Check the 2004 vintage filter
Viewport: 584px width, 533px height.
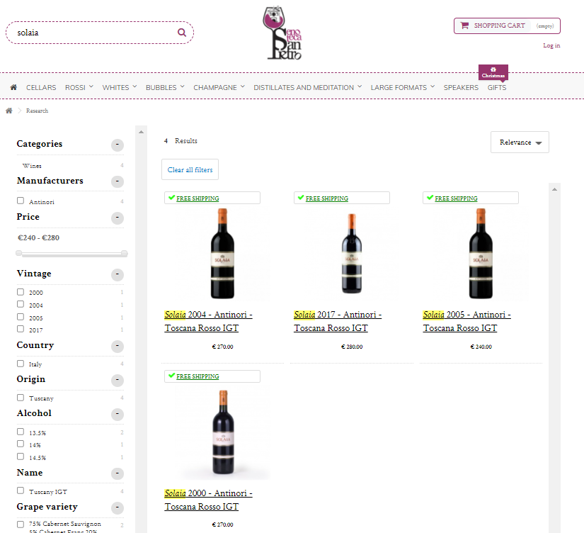(21, 304)
